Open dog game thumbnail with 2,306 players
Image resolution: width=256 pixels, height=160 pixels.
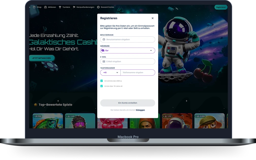point(210,121)
